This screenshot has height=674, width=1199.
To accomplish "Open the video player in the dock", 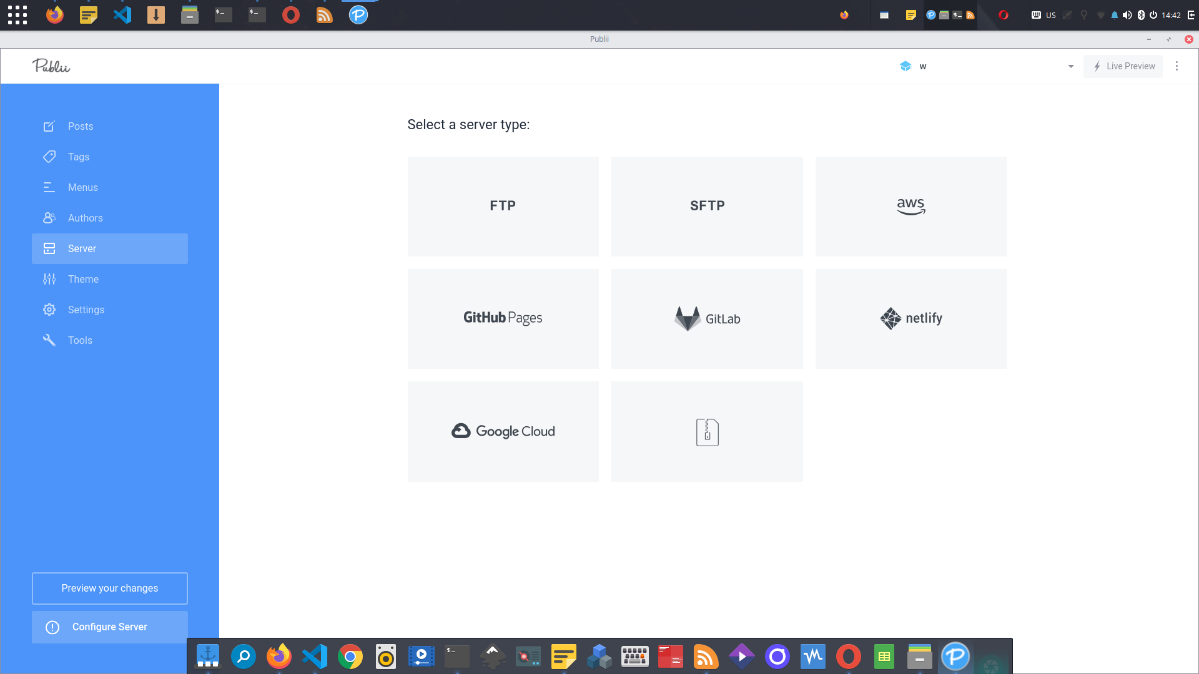I will (422, 657).
